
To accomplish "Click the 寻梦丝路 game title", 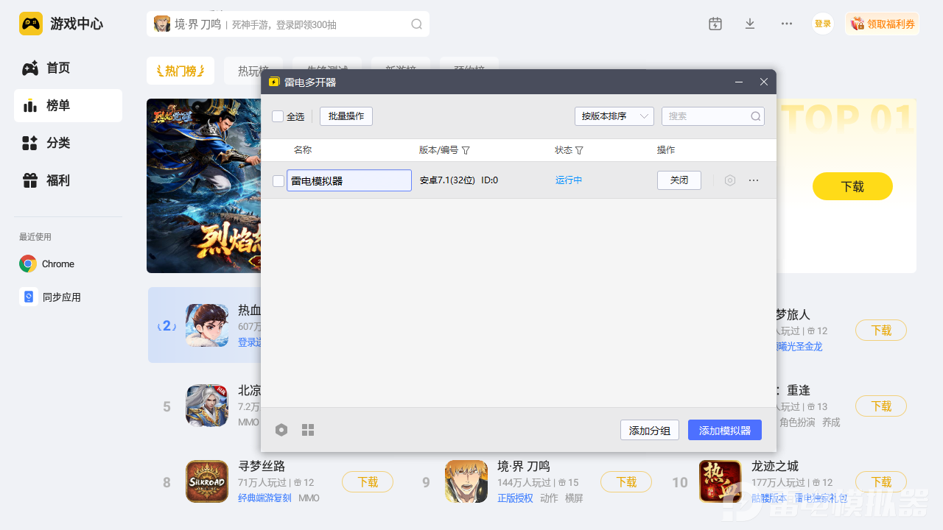I will point(262,466).
